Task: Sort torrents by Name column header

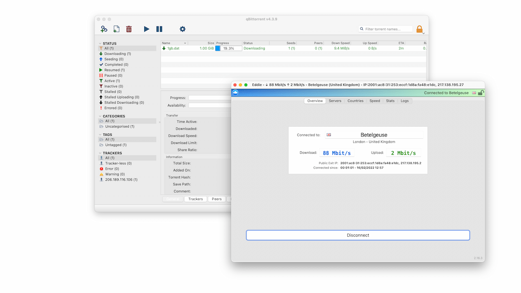Action: [174, 43]
